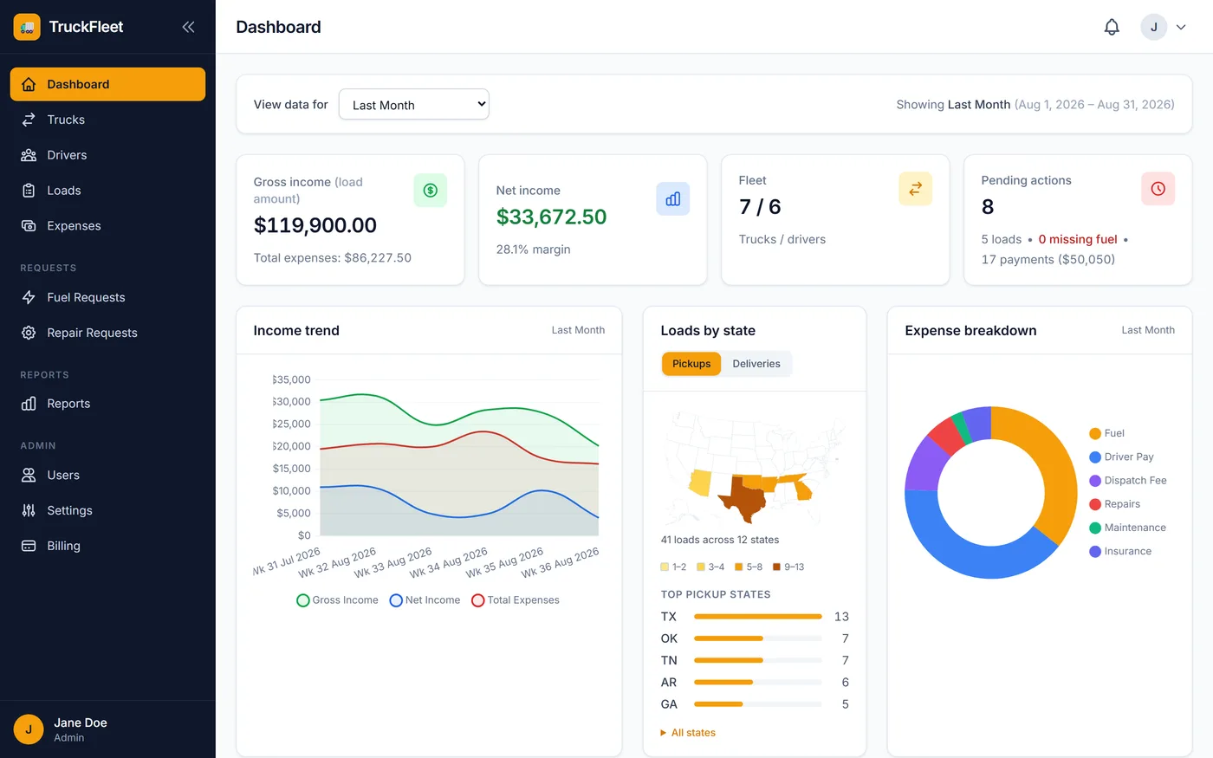Click the net income chart icon
The width and height of the screenshot is (1213, 758).
(x=673, y=199)
